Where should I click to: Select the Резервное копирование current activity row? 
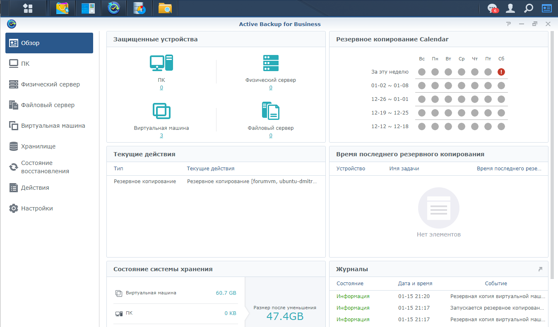[x=216, y=181]
